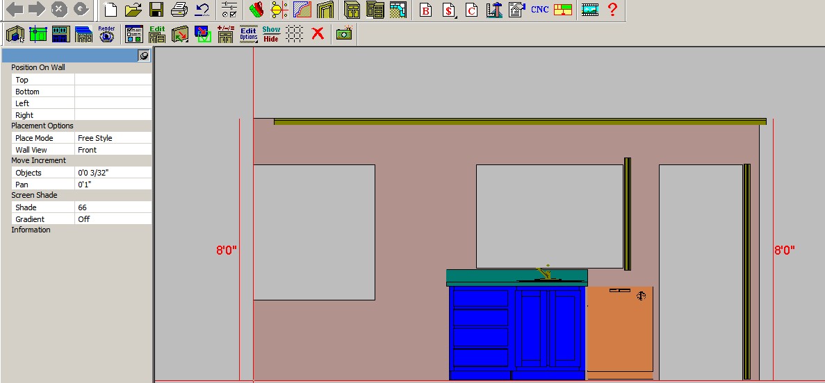825x383 pixels.
Task: Click the red X delete icon
Action: (x=318, y=33)
